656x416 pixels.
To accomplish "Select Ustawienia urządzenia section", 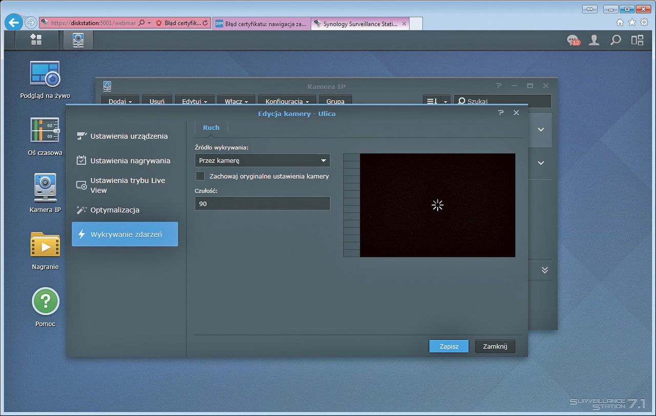I will [125, 136].
